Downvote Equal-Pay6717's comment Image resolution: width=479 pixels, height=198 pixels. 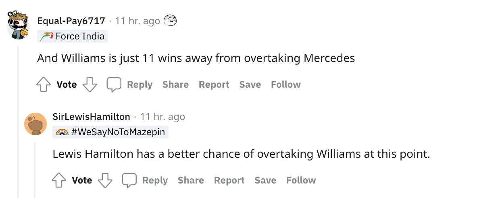(90, 85)
